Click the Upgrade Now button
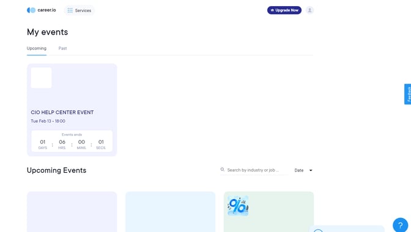This screenshot has width=411, height=232. [284, 10]
